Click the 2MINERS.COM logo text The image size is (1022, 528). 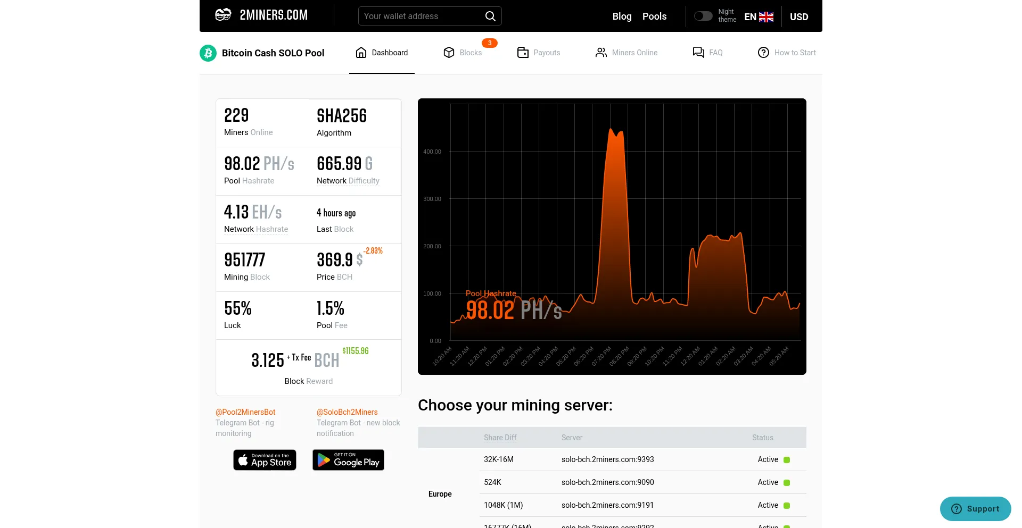274,15
